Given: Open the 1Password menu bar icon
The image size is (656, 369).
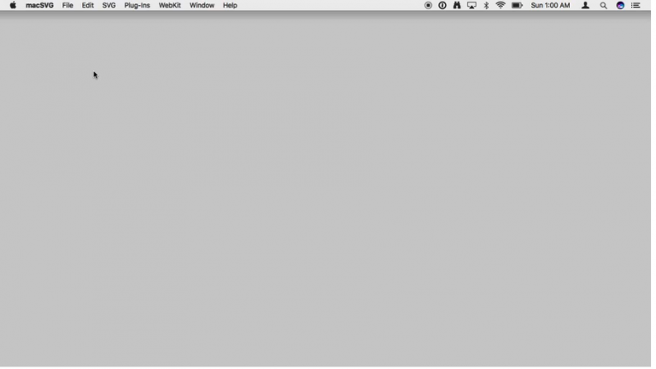Looking at the screenshot, I should click(x=442, y=5).
